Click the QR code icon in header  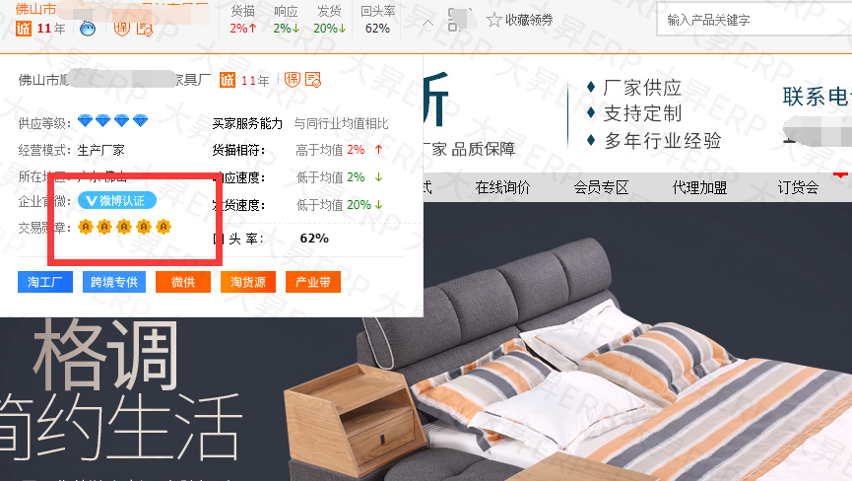(x=457, y=20)
